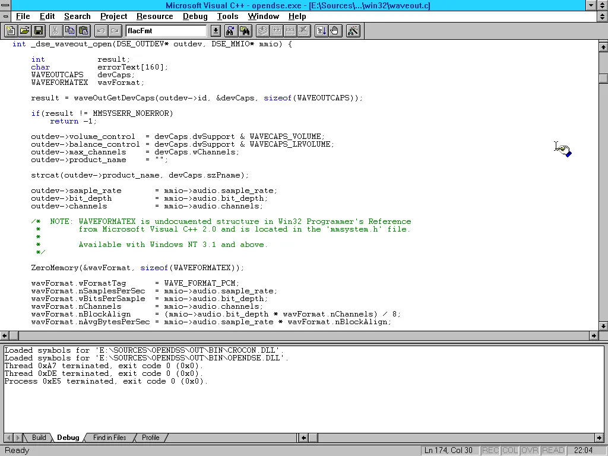Screen dimensions: 608x456
Task: Open the File menu
Action: click(x=23, y=16)
